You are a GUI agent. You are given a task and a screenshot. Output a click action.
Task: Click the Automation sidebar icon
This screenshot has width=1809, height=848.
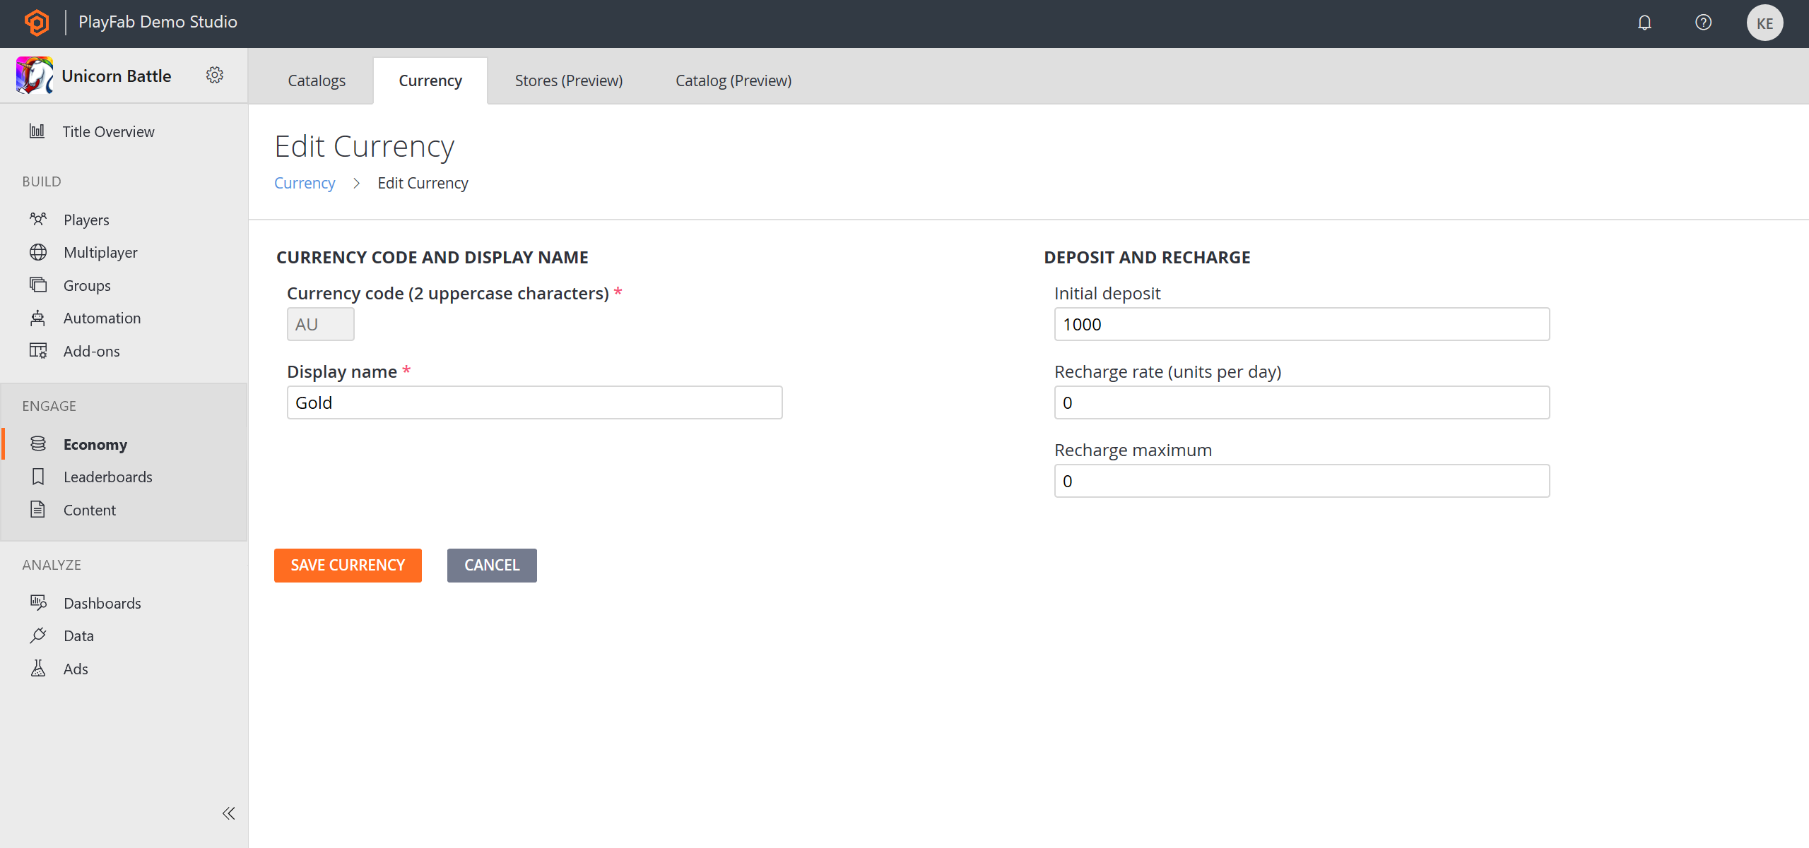coord(38,318)
